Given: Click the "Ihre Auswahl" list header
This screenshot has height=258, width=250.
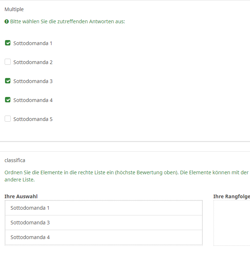Looking at the screenshot, I should [x=21, y=196].
